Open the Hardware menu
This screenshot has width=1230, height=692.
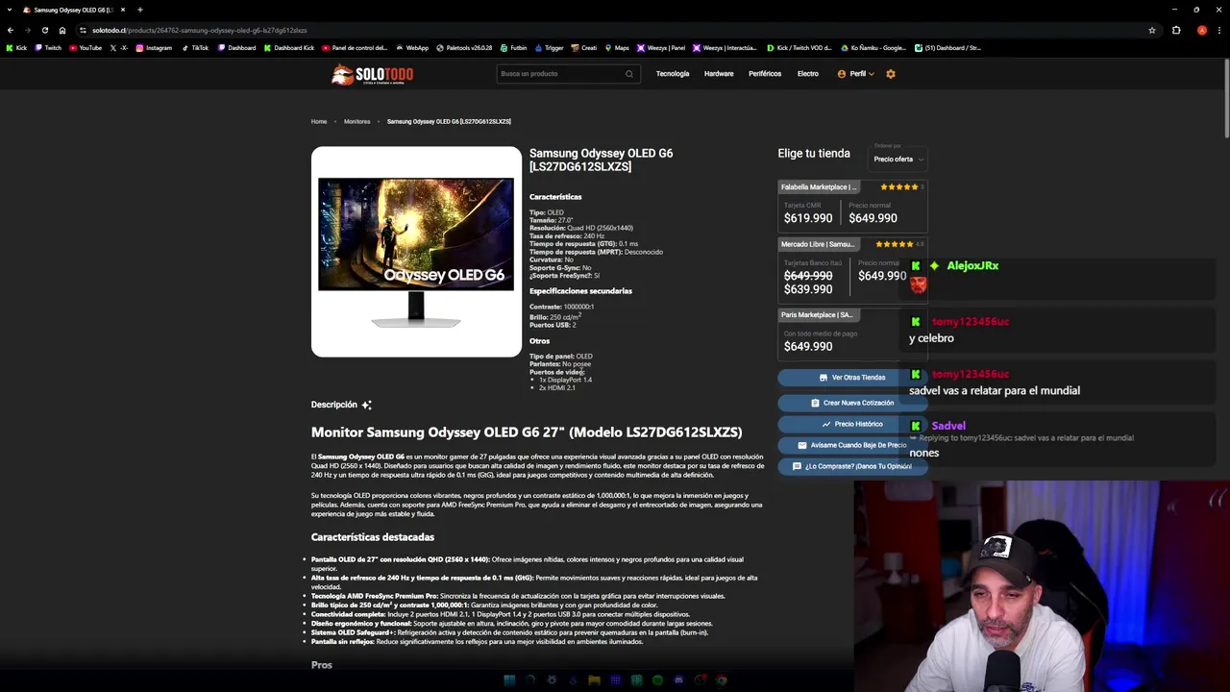(x=719, y=74)
